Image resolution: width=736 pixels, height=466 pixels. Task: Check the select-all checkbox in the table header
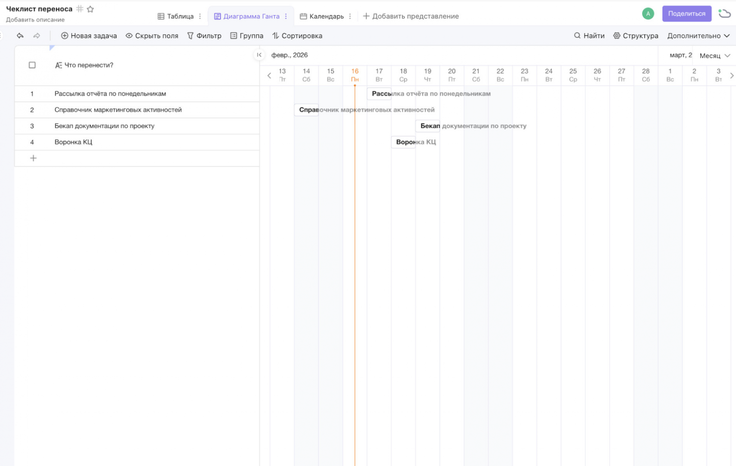[32, 65]
